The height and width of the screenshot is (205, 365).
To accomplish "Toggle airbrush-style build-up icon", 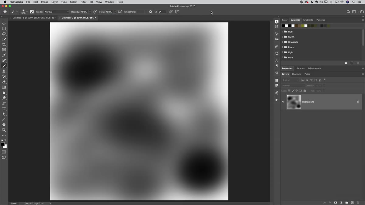I will [120, 12].
